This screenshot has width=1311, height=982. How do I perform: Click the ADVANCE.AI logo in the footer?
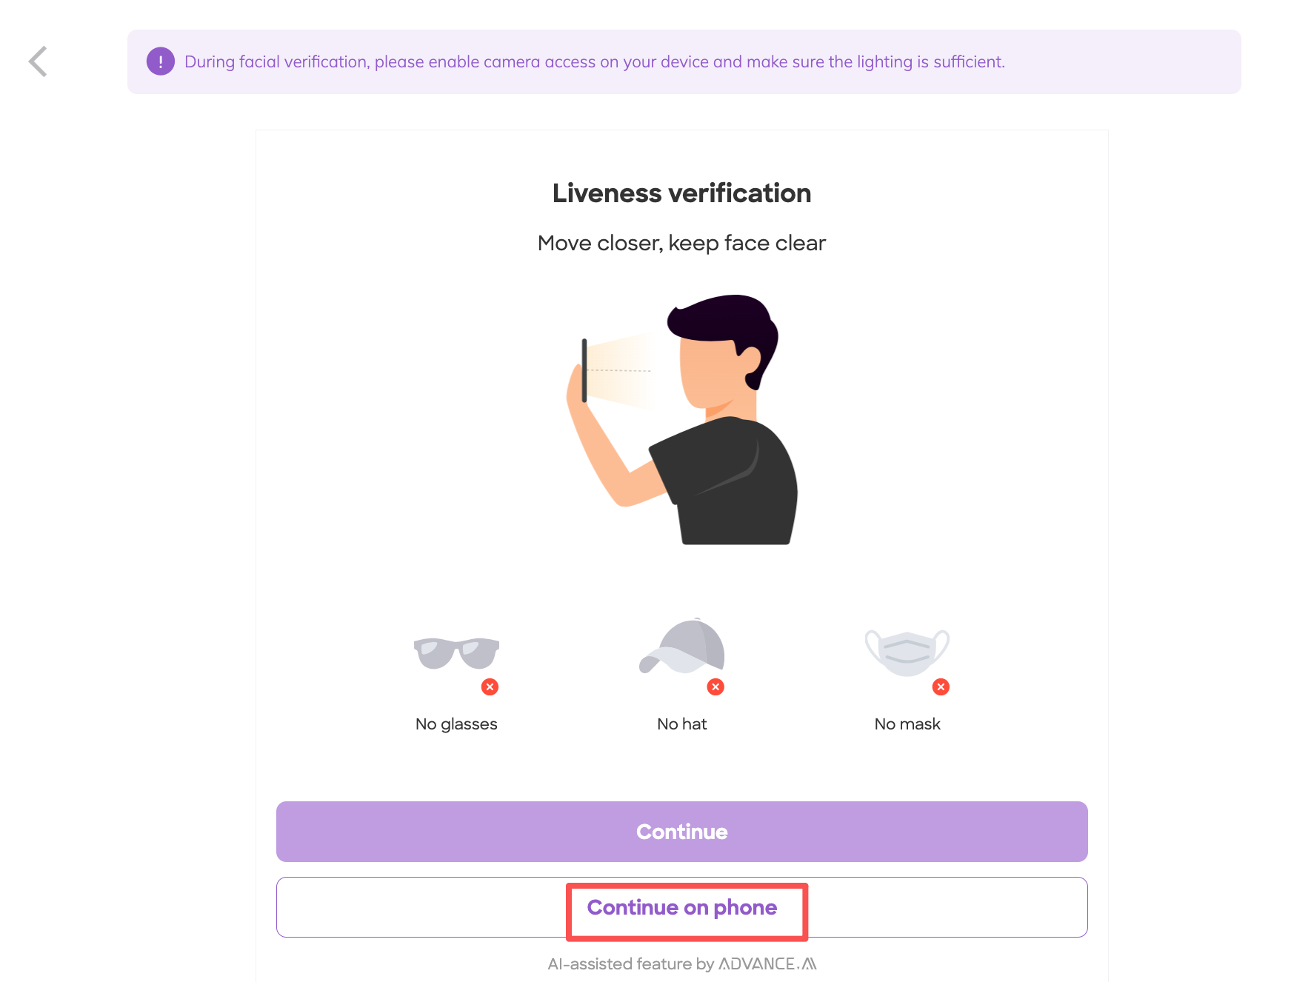[x=767, y=963]
